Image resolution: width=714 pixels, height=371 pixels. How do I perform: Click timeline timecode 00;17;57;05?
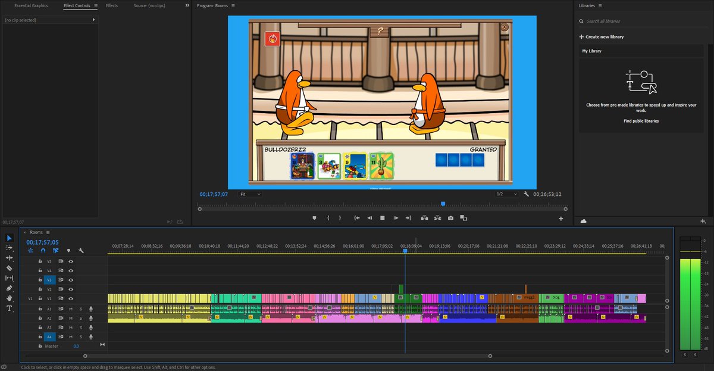click(42, 242)
